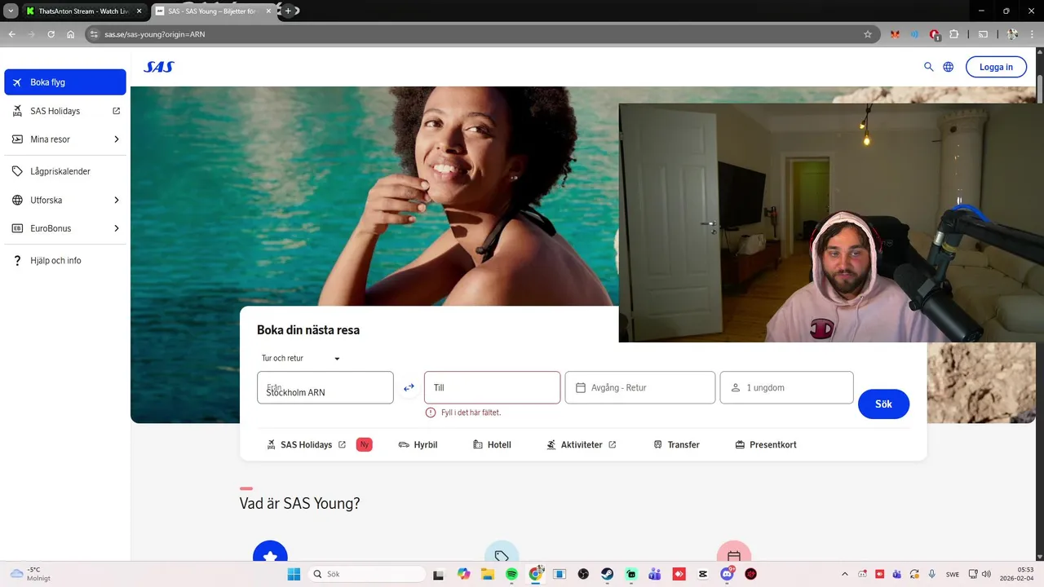Click the Logga in button

996,67
